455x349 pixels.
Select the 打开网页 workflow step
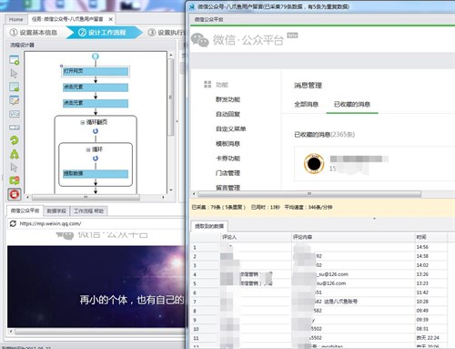pos(96,71)
